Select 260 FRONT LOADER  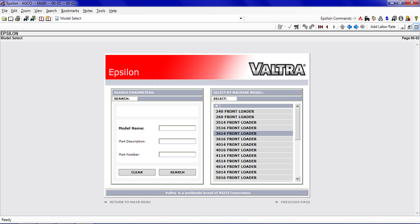point(253,117)
